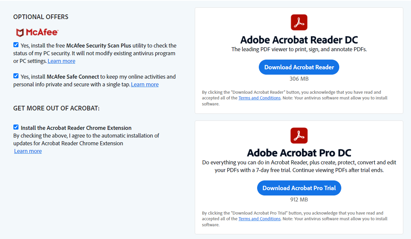Click 'By checking the above, I agree' text
Viewport: 411px width, 239px height.
86,140
